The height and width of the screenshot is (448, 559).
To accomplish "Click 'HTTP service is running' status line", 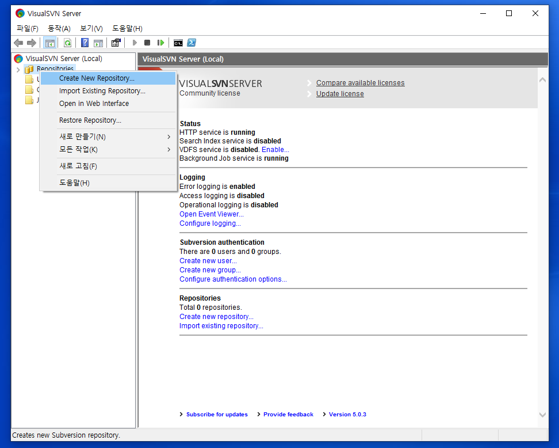I will [217, 132].
